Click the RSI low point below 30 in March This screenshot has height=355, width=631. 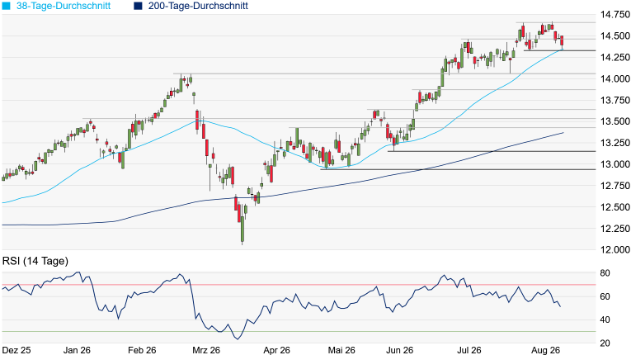point(238,338)
